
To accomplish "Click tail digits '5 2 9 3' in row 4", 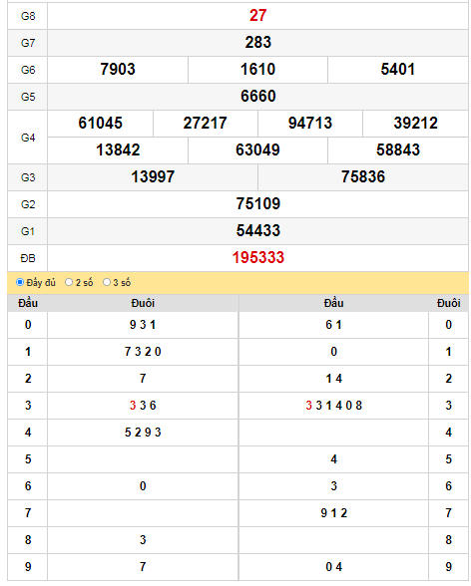I will (x=143, y=433).
